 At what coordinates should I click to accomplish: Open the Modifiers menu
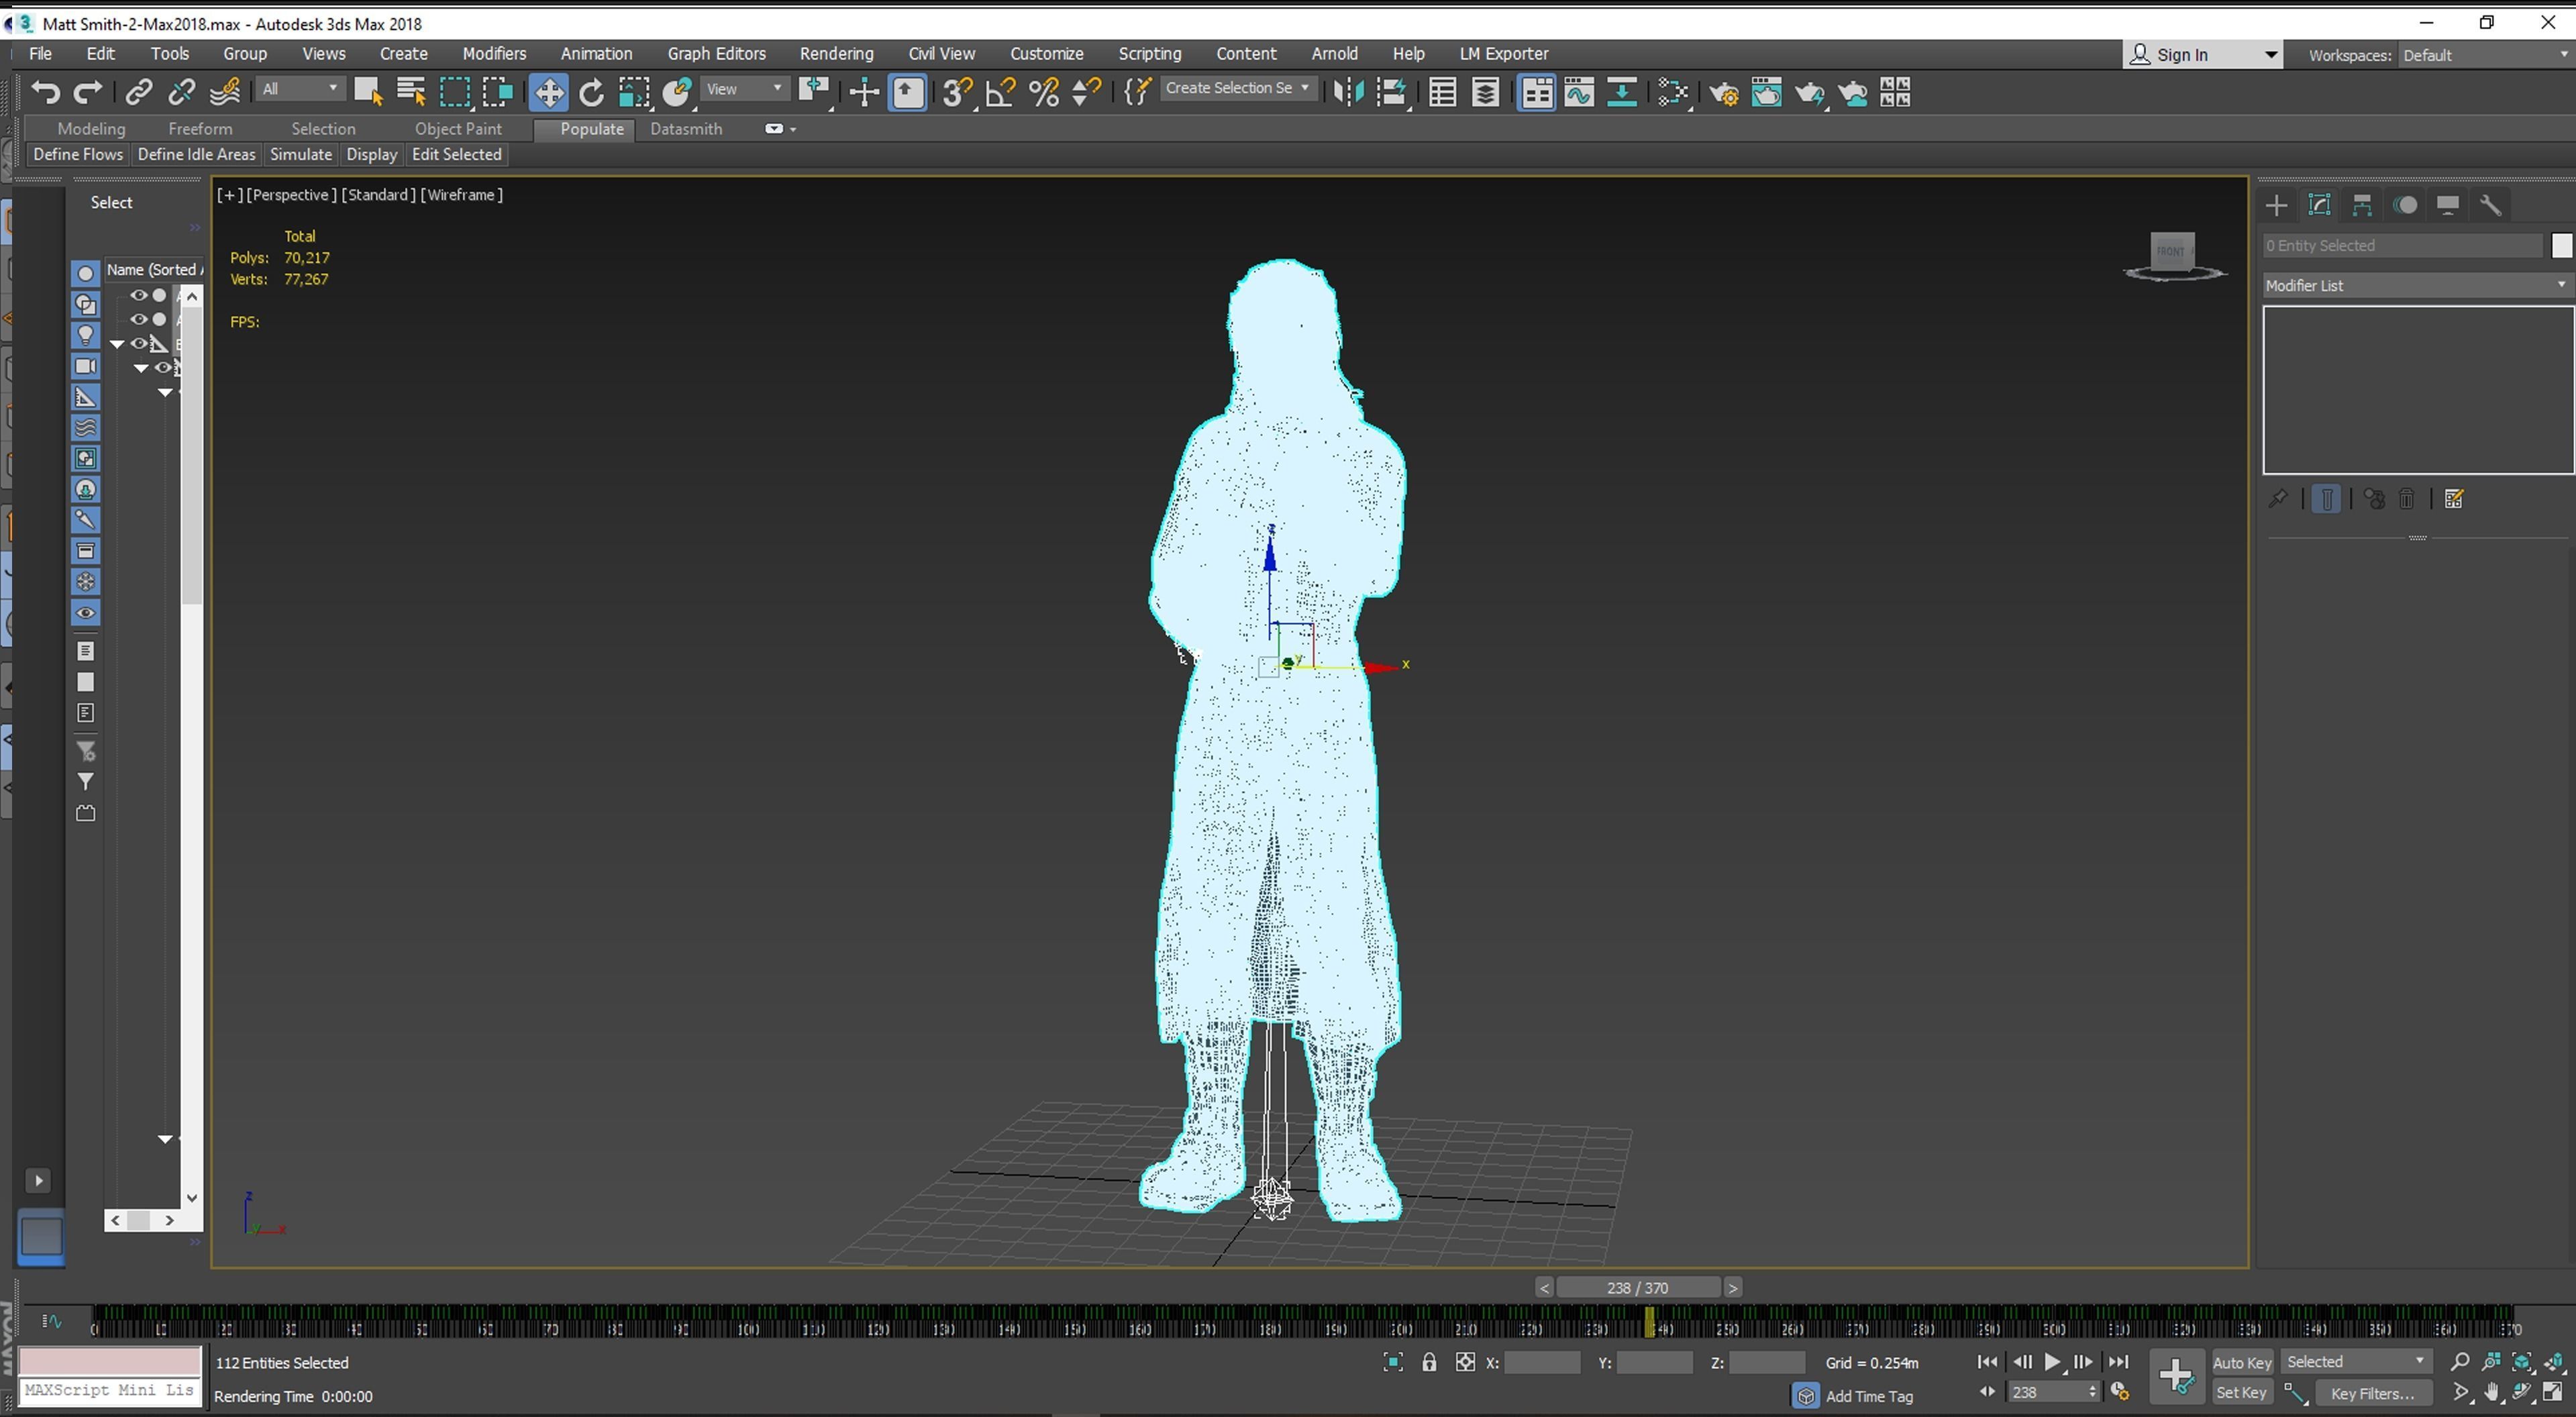(494, 54)
